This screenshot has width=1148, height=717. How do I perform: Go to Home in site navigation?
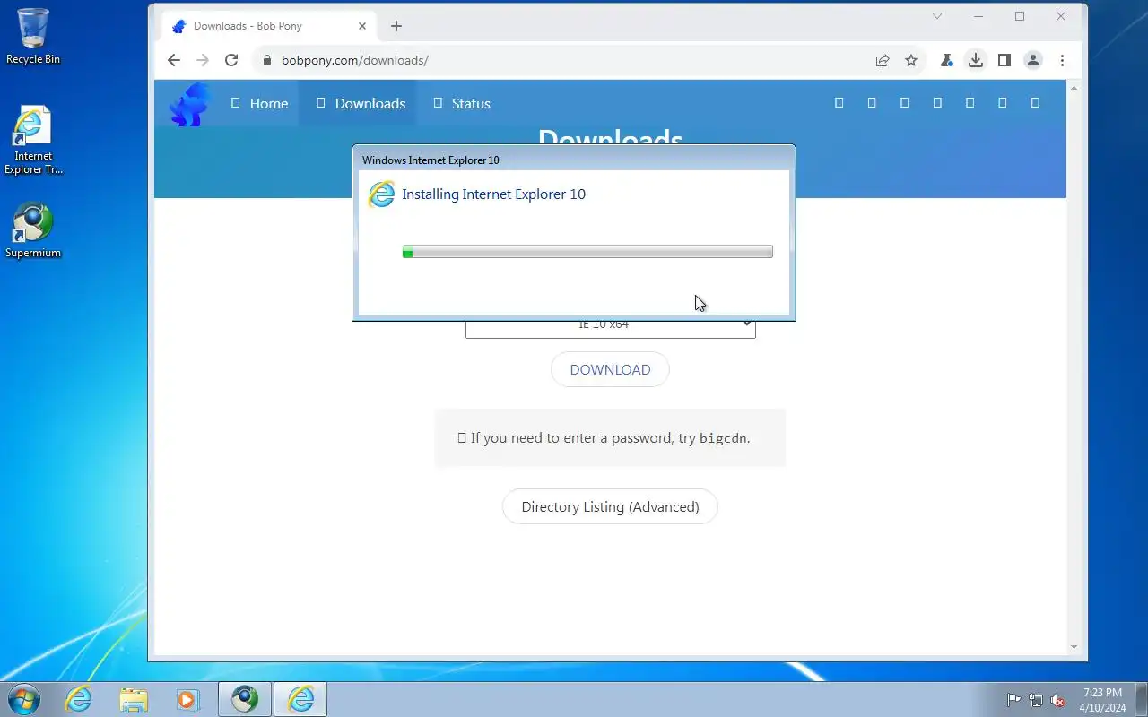tap(259, 103)
